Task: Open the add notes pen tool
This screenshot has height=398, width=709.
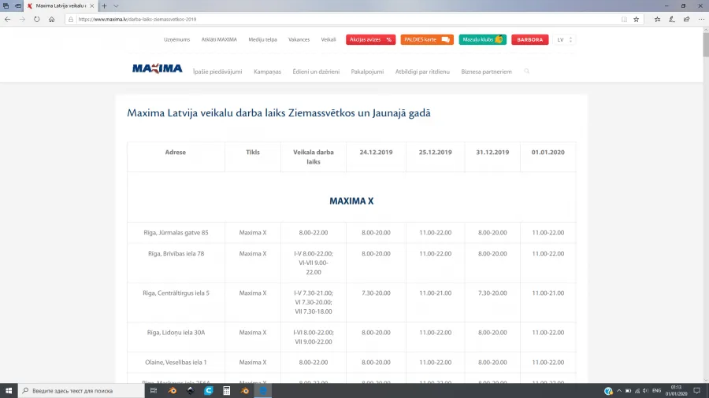Action: click(x=672, y=20)
